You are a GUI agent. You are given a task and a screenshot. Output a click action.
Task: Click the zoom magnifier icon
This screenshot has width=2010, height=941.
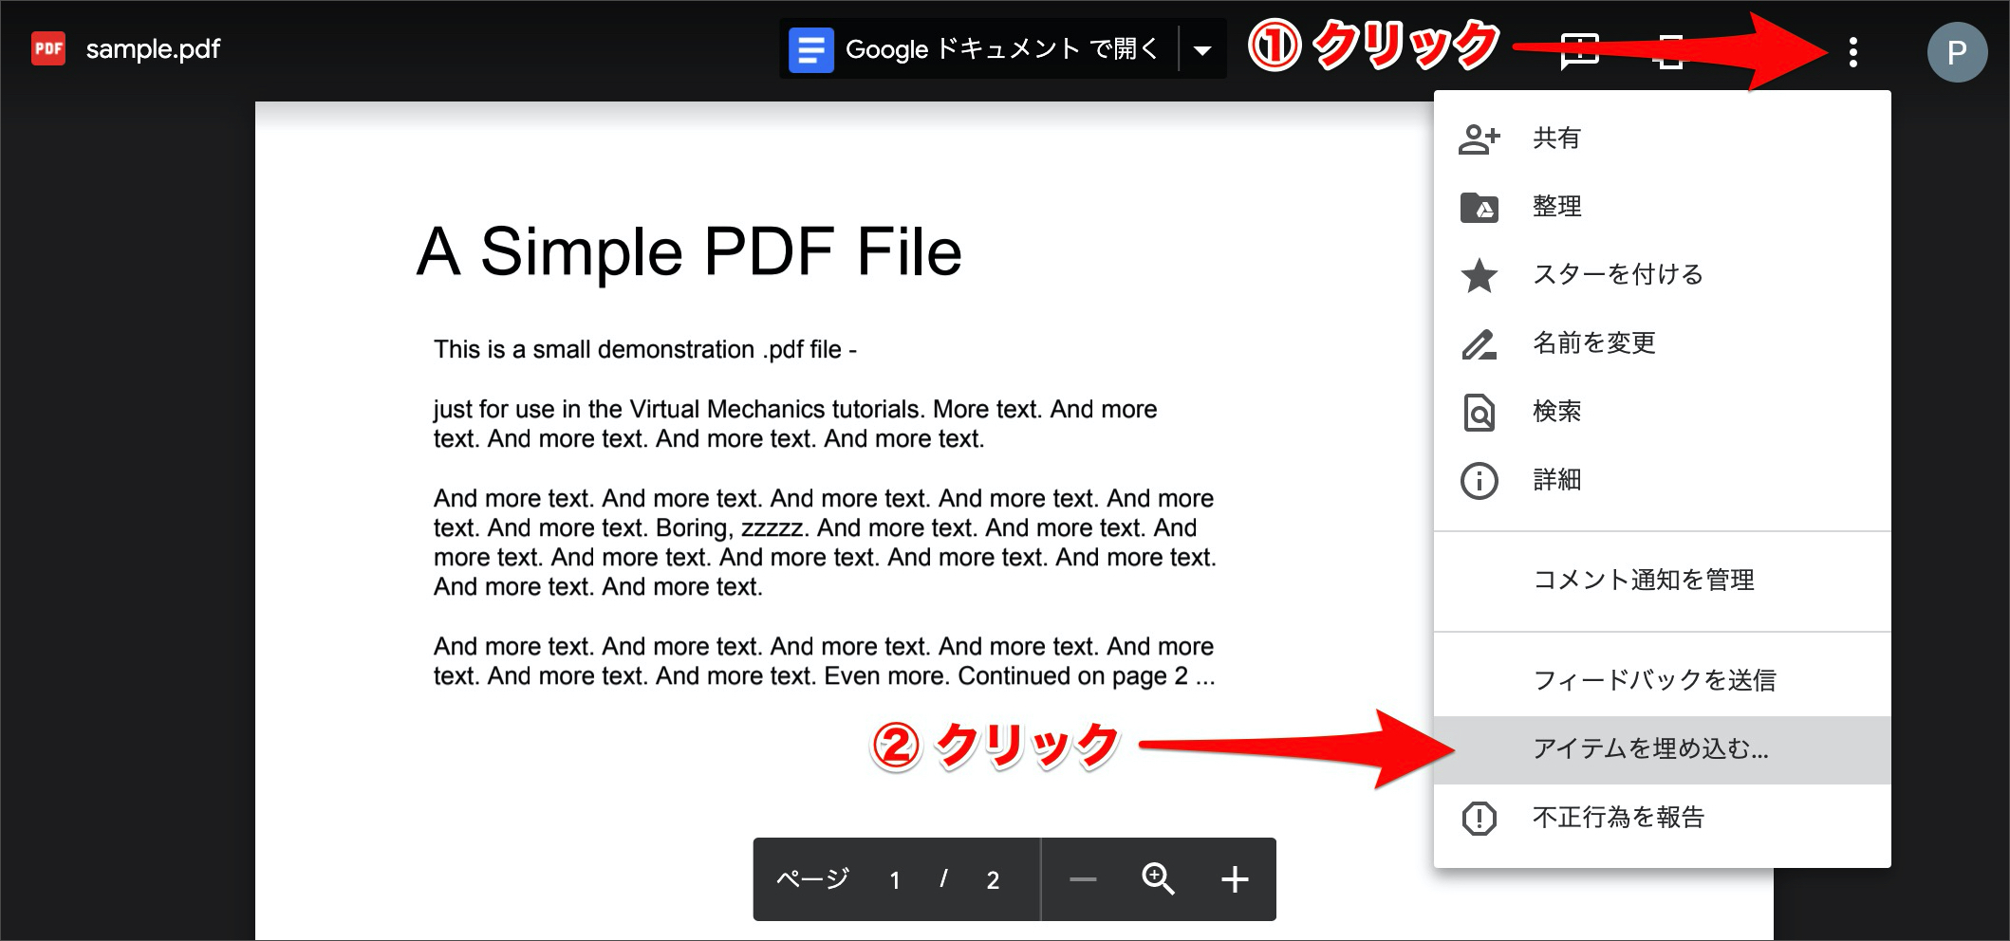point(1157,879)
